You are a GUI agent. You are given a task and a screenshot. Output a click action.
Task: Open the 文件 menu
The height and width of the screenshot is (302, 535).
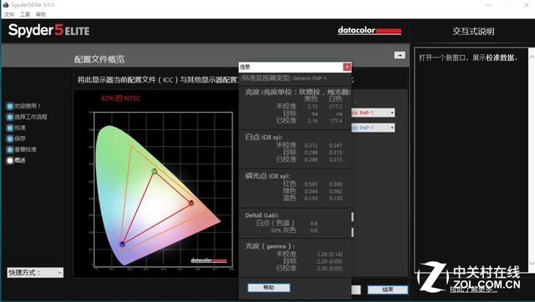pyautogui.click(x=9, y=14)
